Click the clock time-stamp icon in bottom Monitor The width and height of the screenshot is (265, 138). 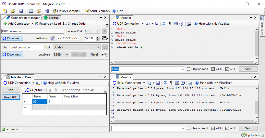tap(183, 83)
